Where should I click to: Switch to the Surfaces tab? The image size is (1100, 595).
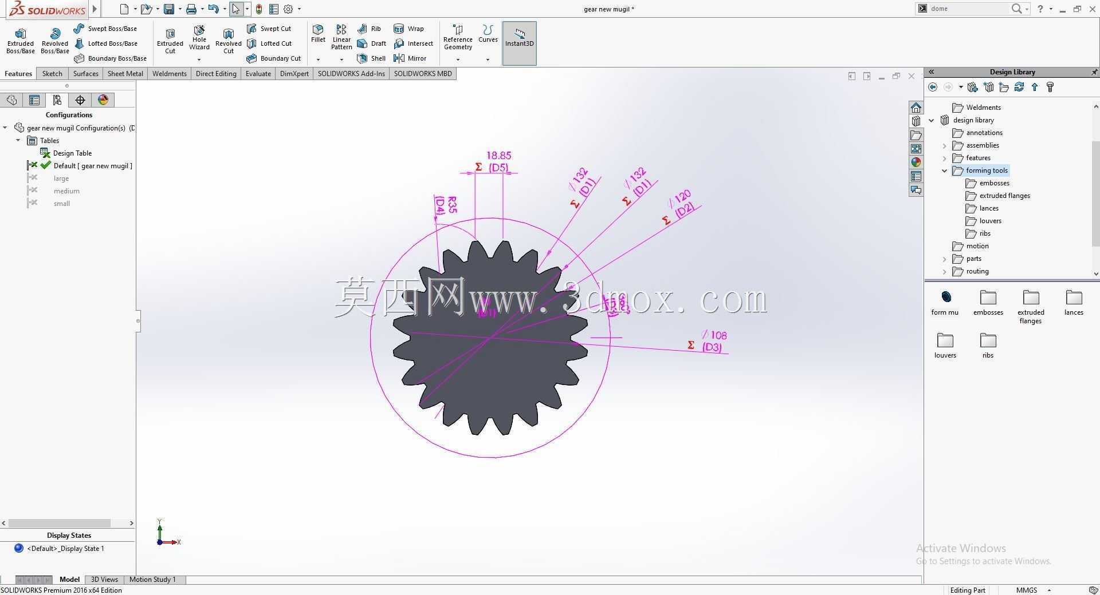point(85,73)
